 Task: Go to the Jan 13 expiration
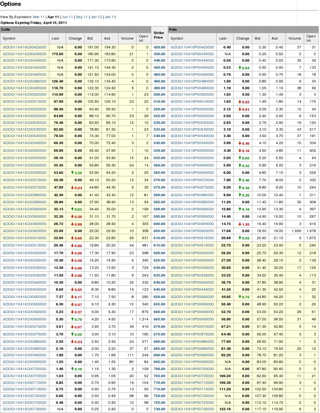(110, 17)
